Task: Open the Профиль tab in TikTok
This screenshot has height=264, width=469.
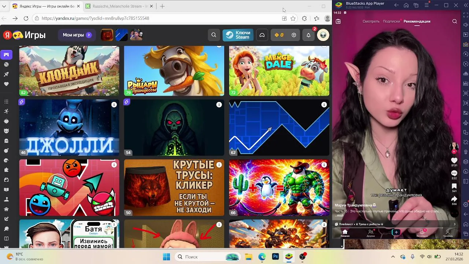Action: click(x=448, y=233)
